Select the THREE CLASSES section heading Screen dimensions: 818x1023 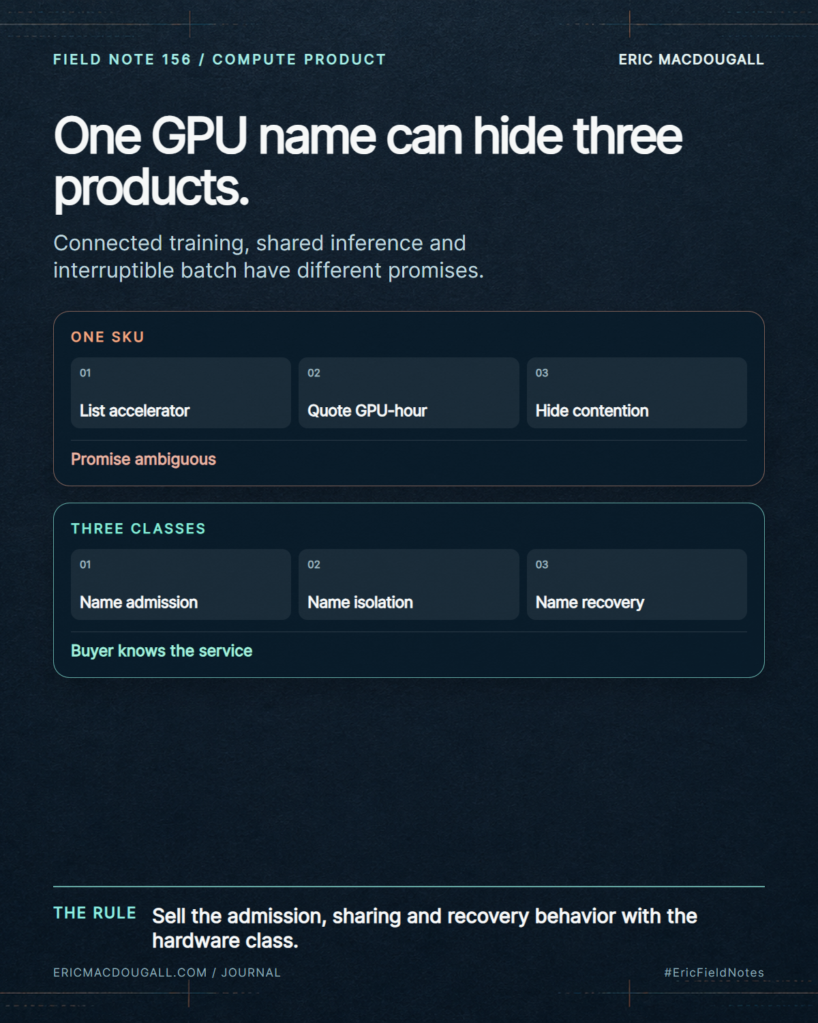(138, 529)
